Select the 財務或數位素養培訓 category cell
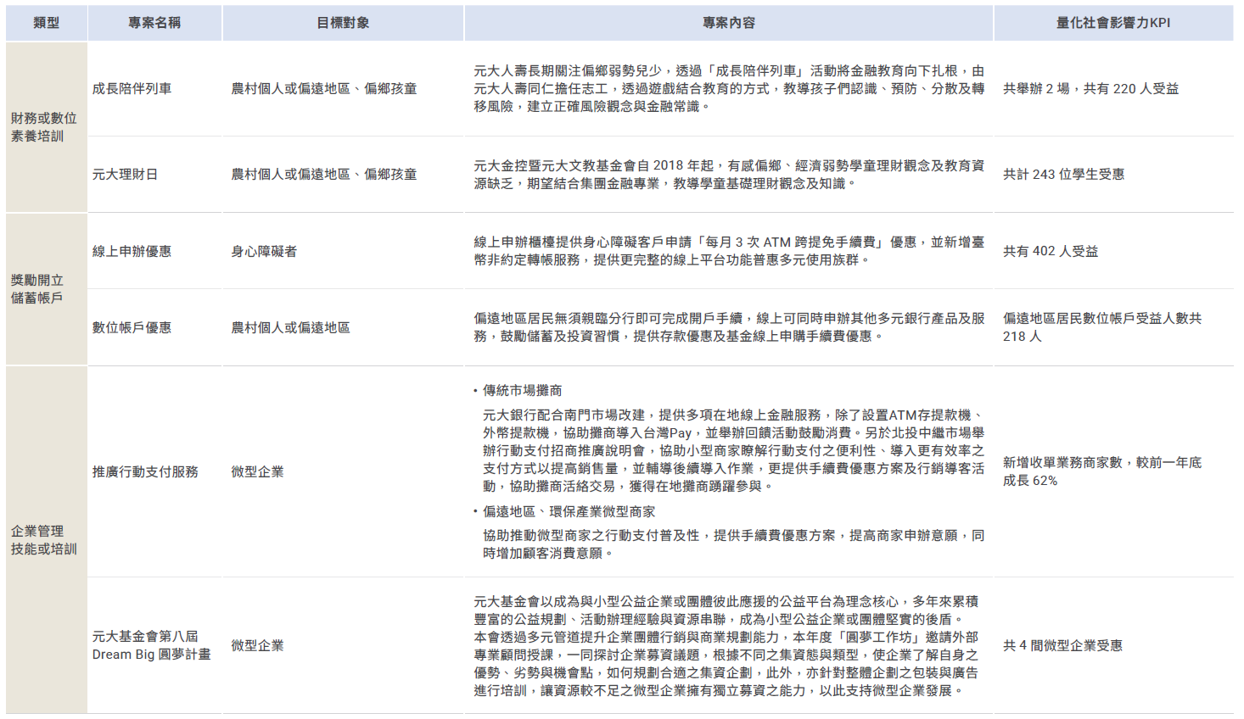This screenshot has height=719, width=1244. (x=47, y=127)
